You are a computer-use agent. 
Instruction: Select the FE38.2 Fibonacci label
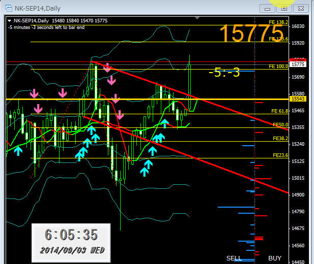click(280, 139)
